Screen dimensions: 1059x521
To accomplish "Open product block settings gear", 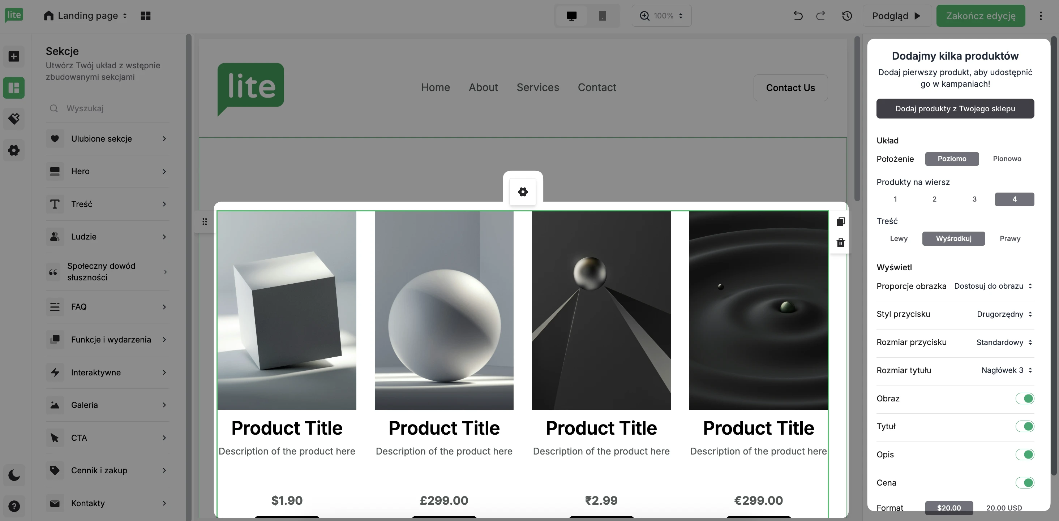I will point(523,192).
